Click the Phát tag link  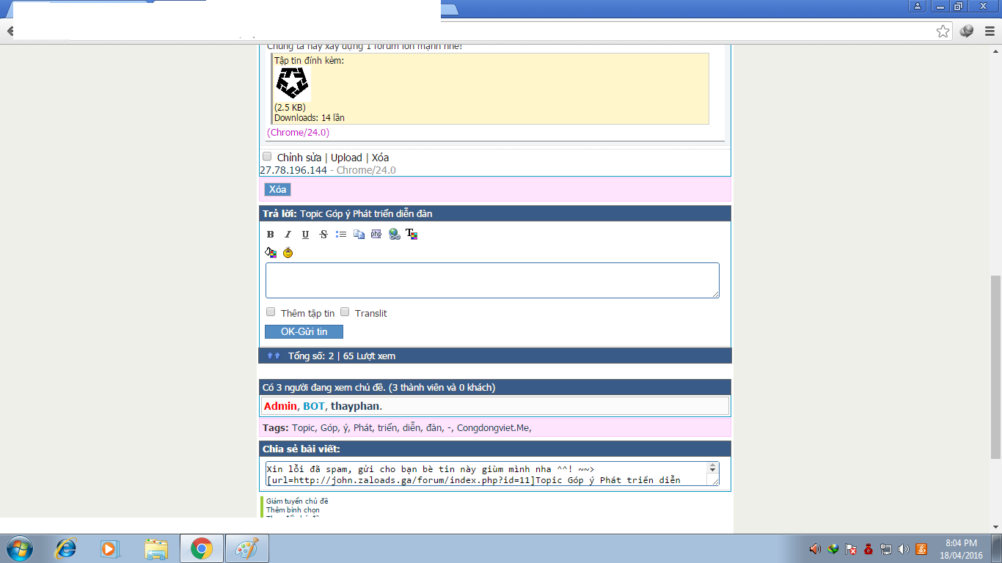362,428
